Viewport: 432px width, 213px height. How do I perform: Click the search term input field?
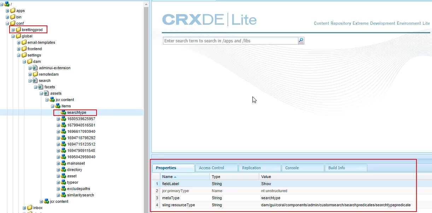(x=230, y=41)
